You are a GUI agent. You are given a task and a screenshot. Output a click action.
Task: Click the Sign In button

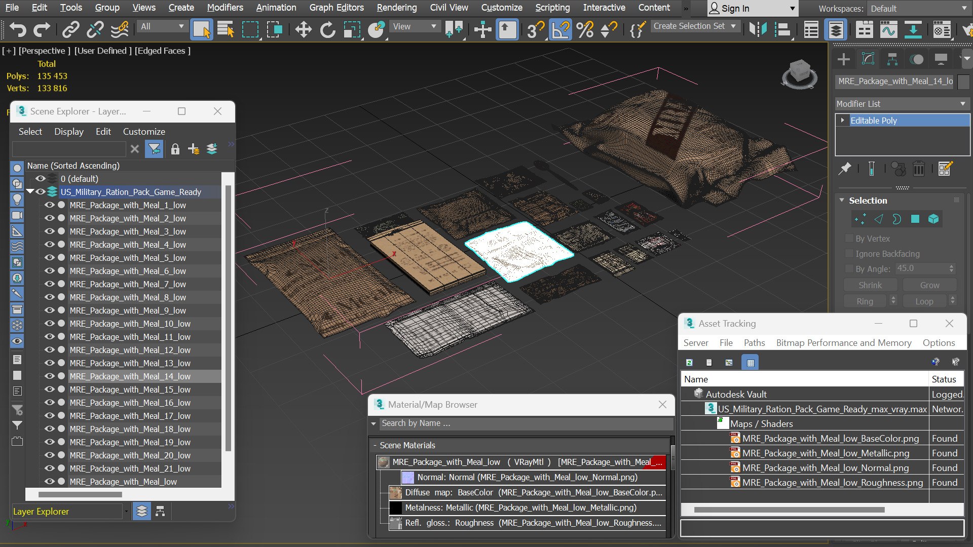coord(752,9)
